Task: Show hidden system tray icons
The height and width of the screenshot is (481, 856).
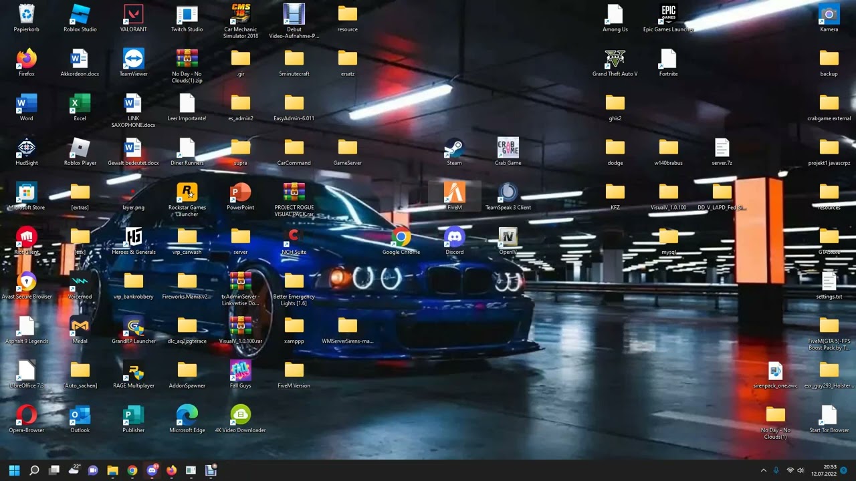Action: [x=763, y=471]
